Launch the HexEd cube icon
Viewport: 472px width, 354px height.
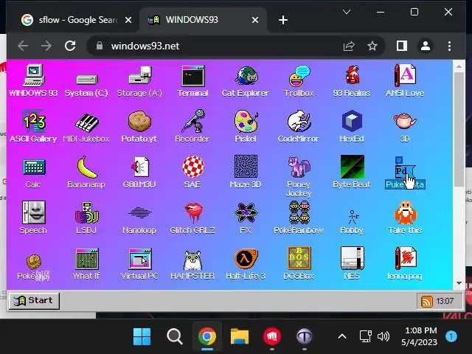352,121
